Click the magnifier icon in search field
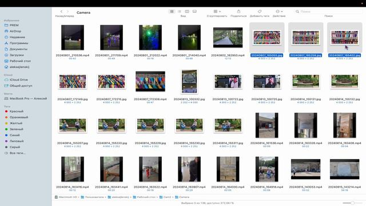The width and height of the screenshot is (366, 206). 297,11
